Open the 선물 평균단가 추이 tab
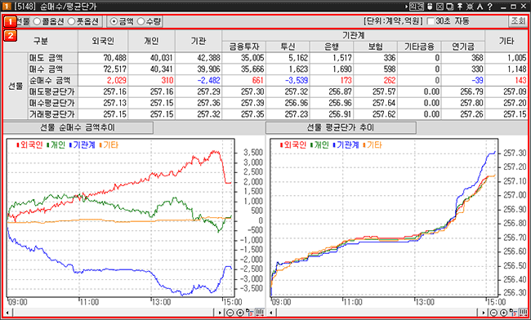Image resolution: width=531 pixels, height=320 pixels. 341,128
